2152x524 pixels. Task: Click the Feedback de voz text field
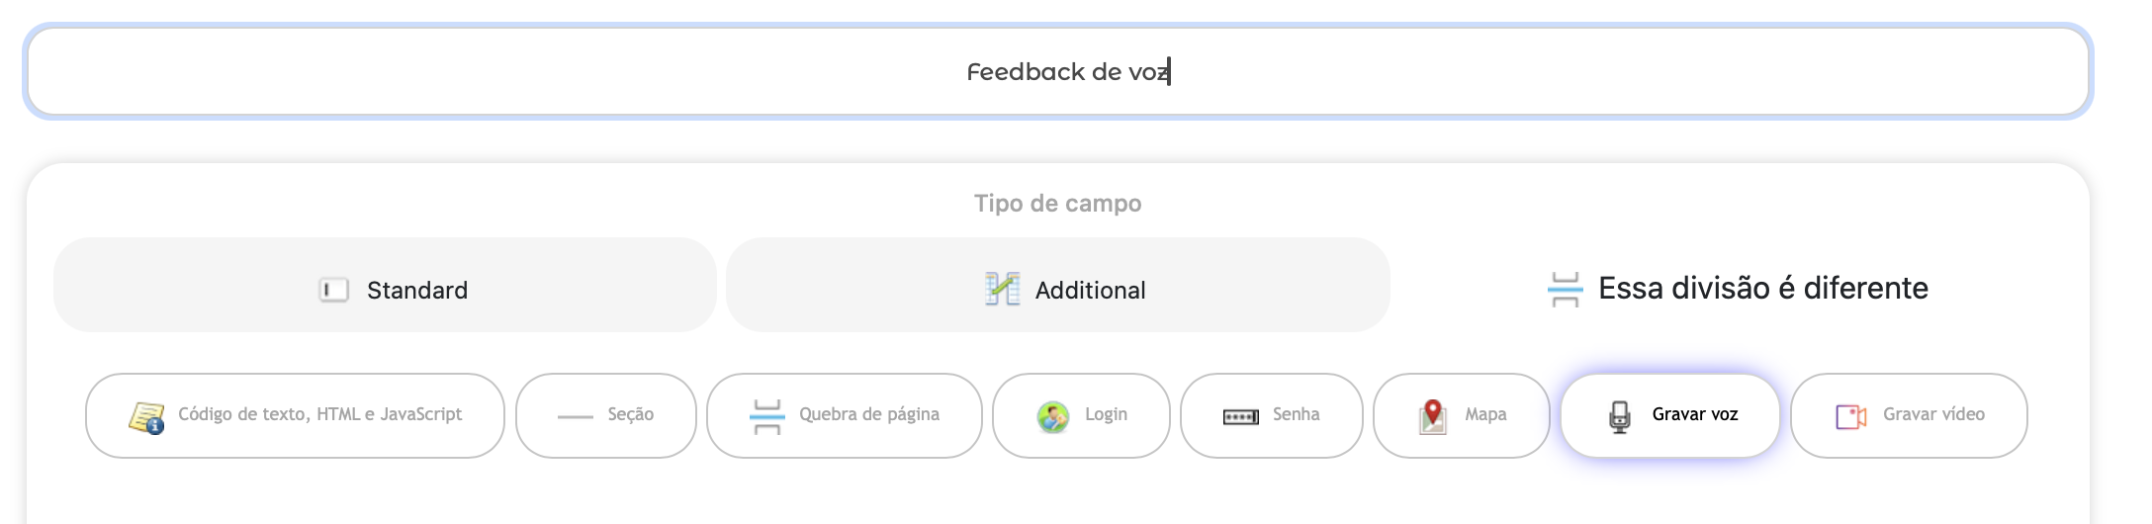pos(1056,71)
